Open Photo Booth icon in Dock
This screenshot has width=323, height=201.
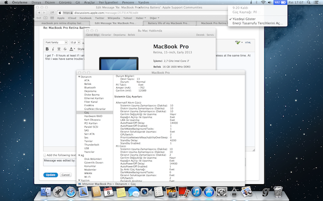[184, 192]
